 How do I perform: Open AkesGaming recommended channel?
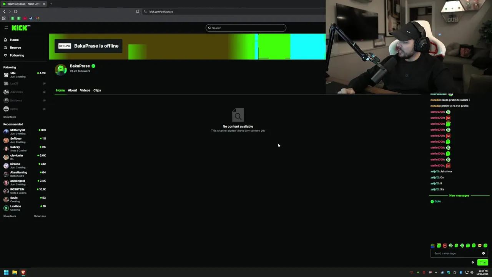click(x=25, y=174)
